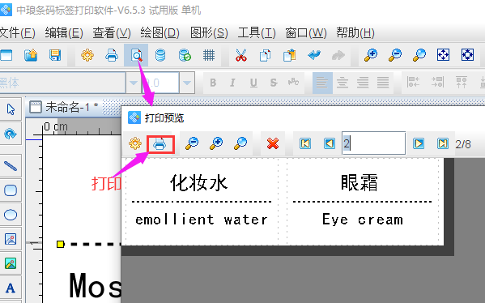
Task: Click the fit-page expand icon beside it
Action: pyautogui.click(x=467, y=55)
